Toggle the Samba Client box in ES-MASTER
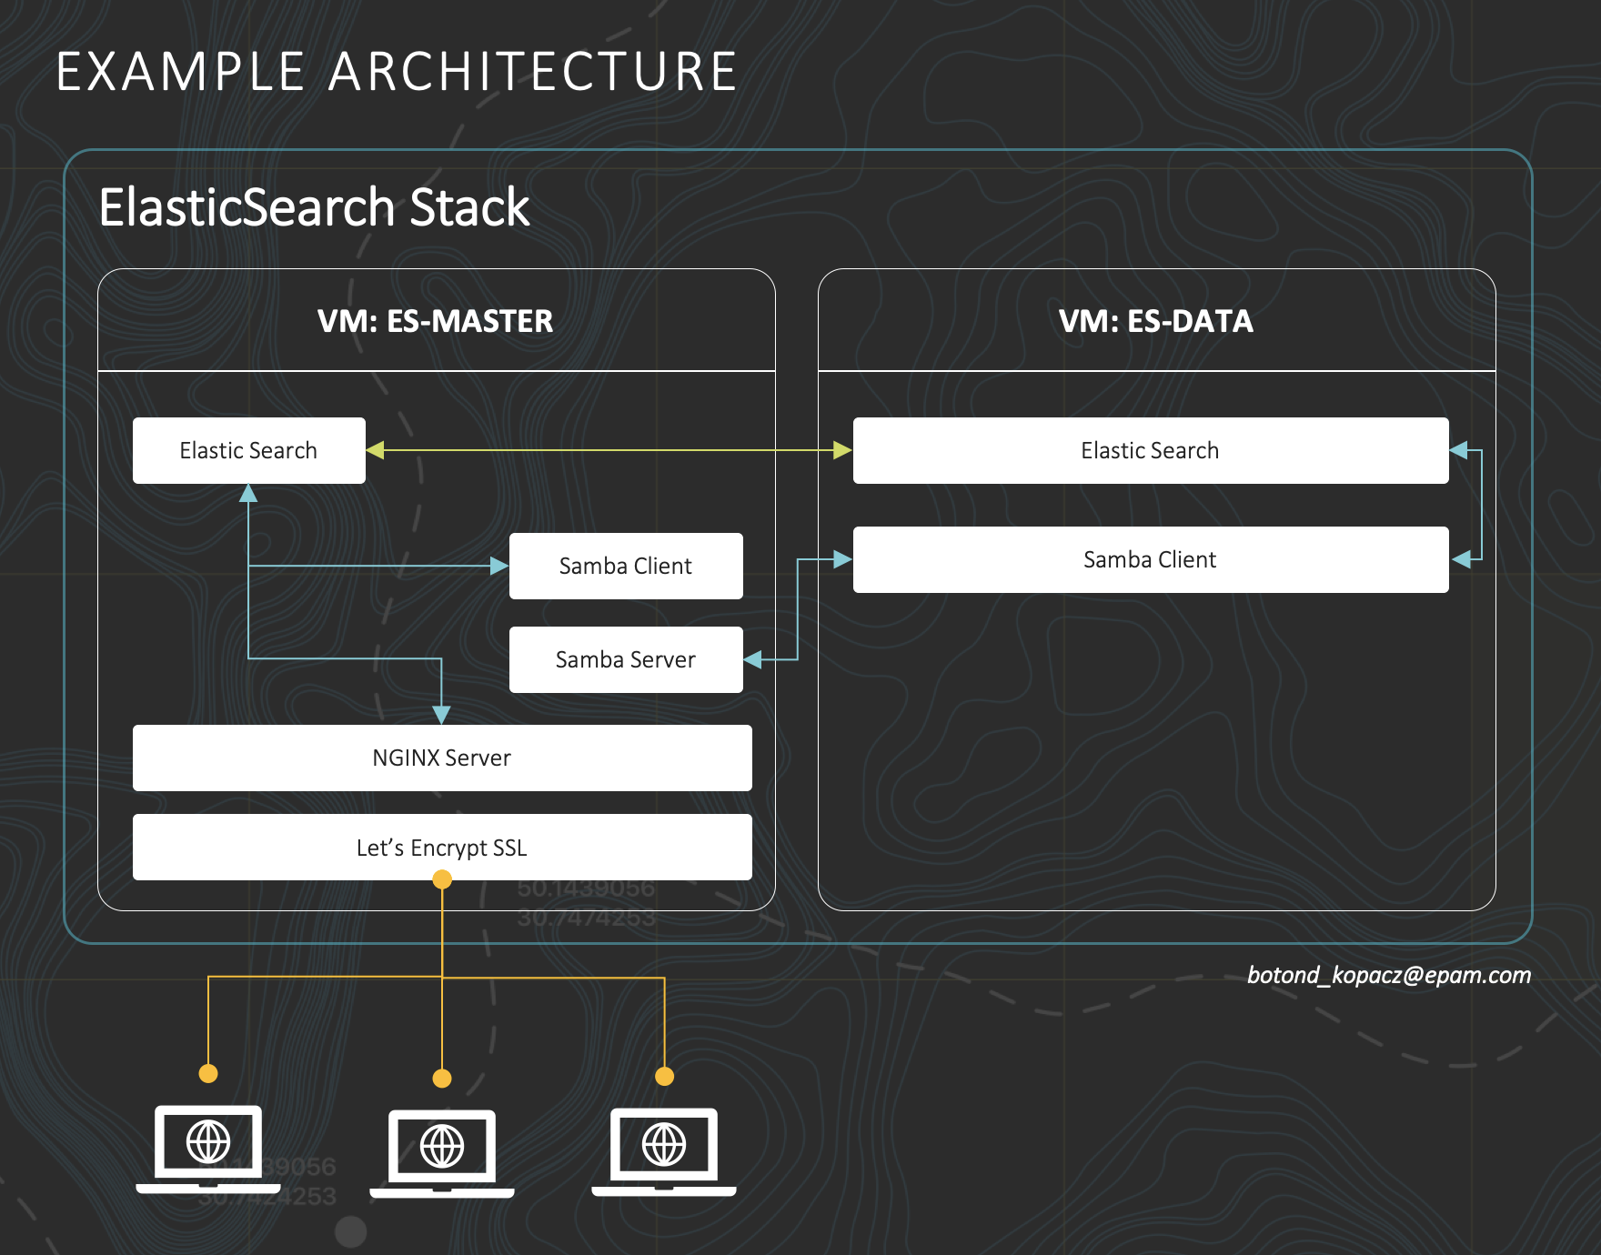1601x1255 pixels. point(625,565)
